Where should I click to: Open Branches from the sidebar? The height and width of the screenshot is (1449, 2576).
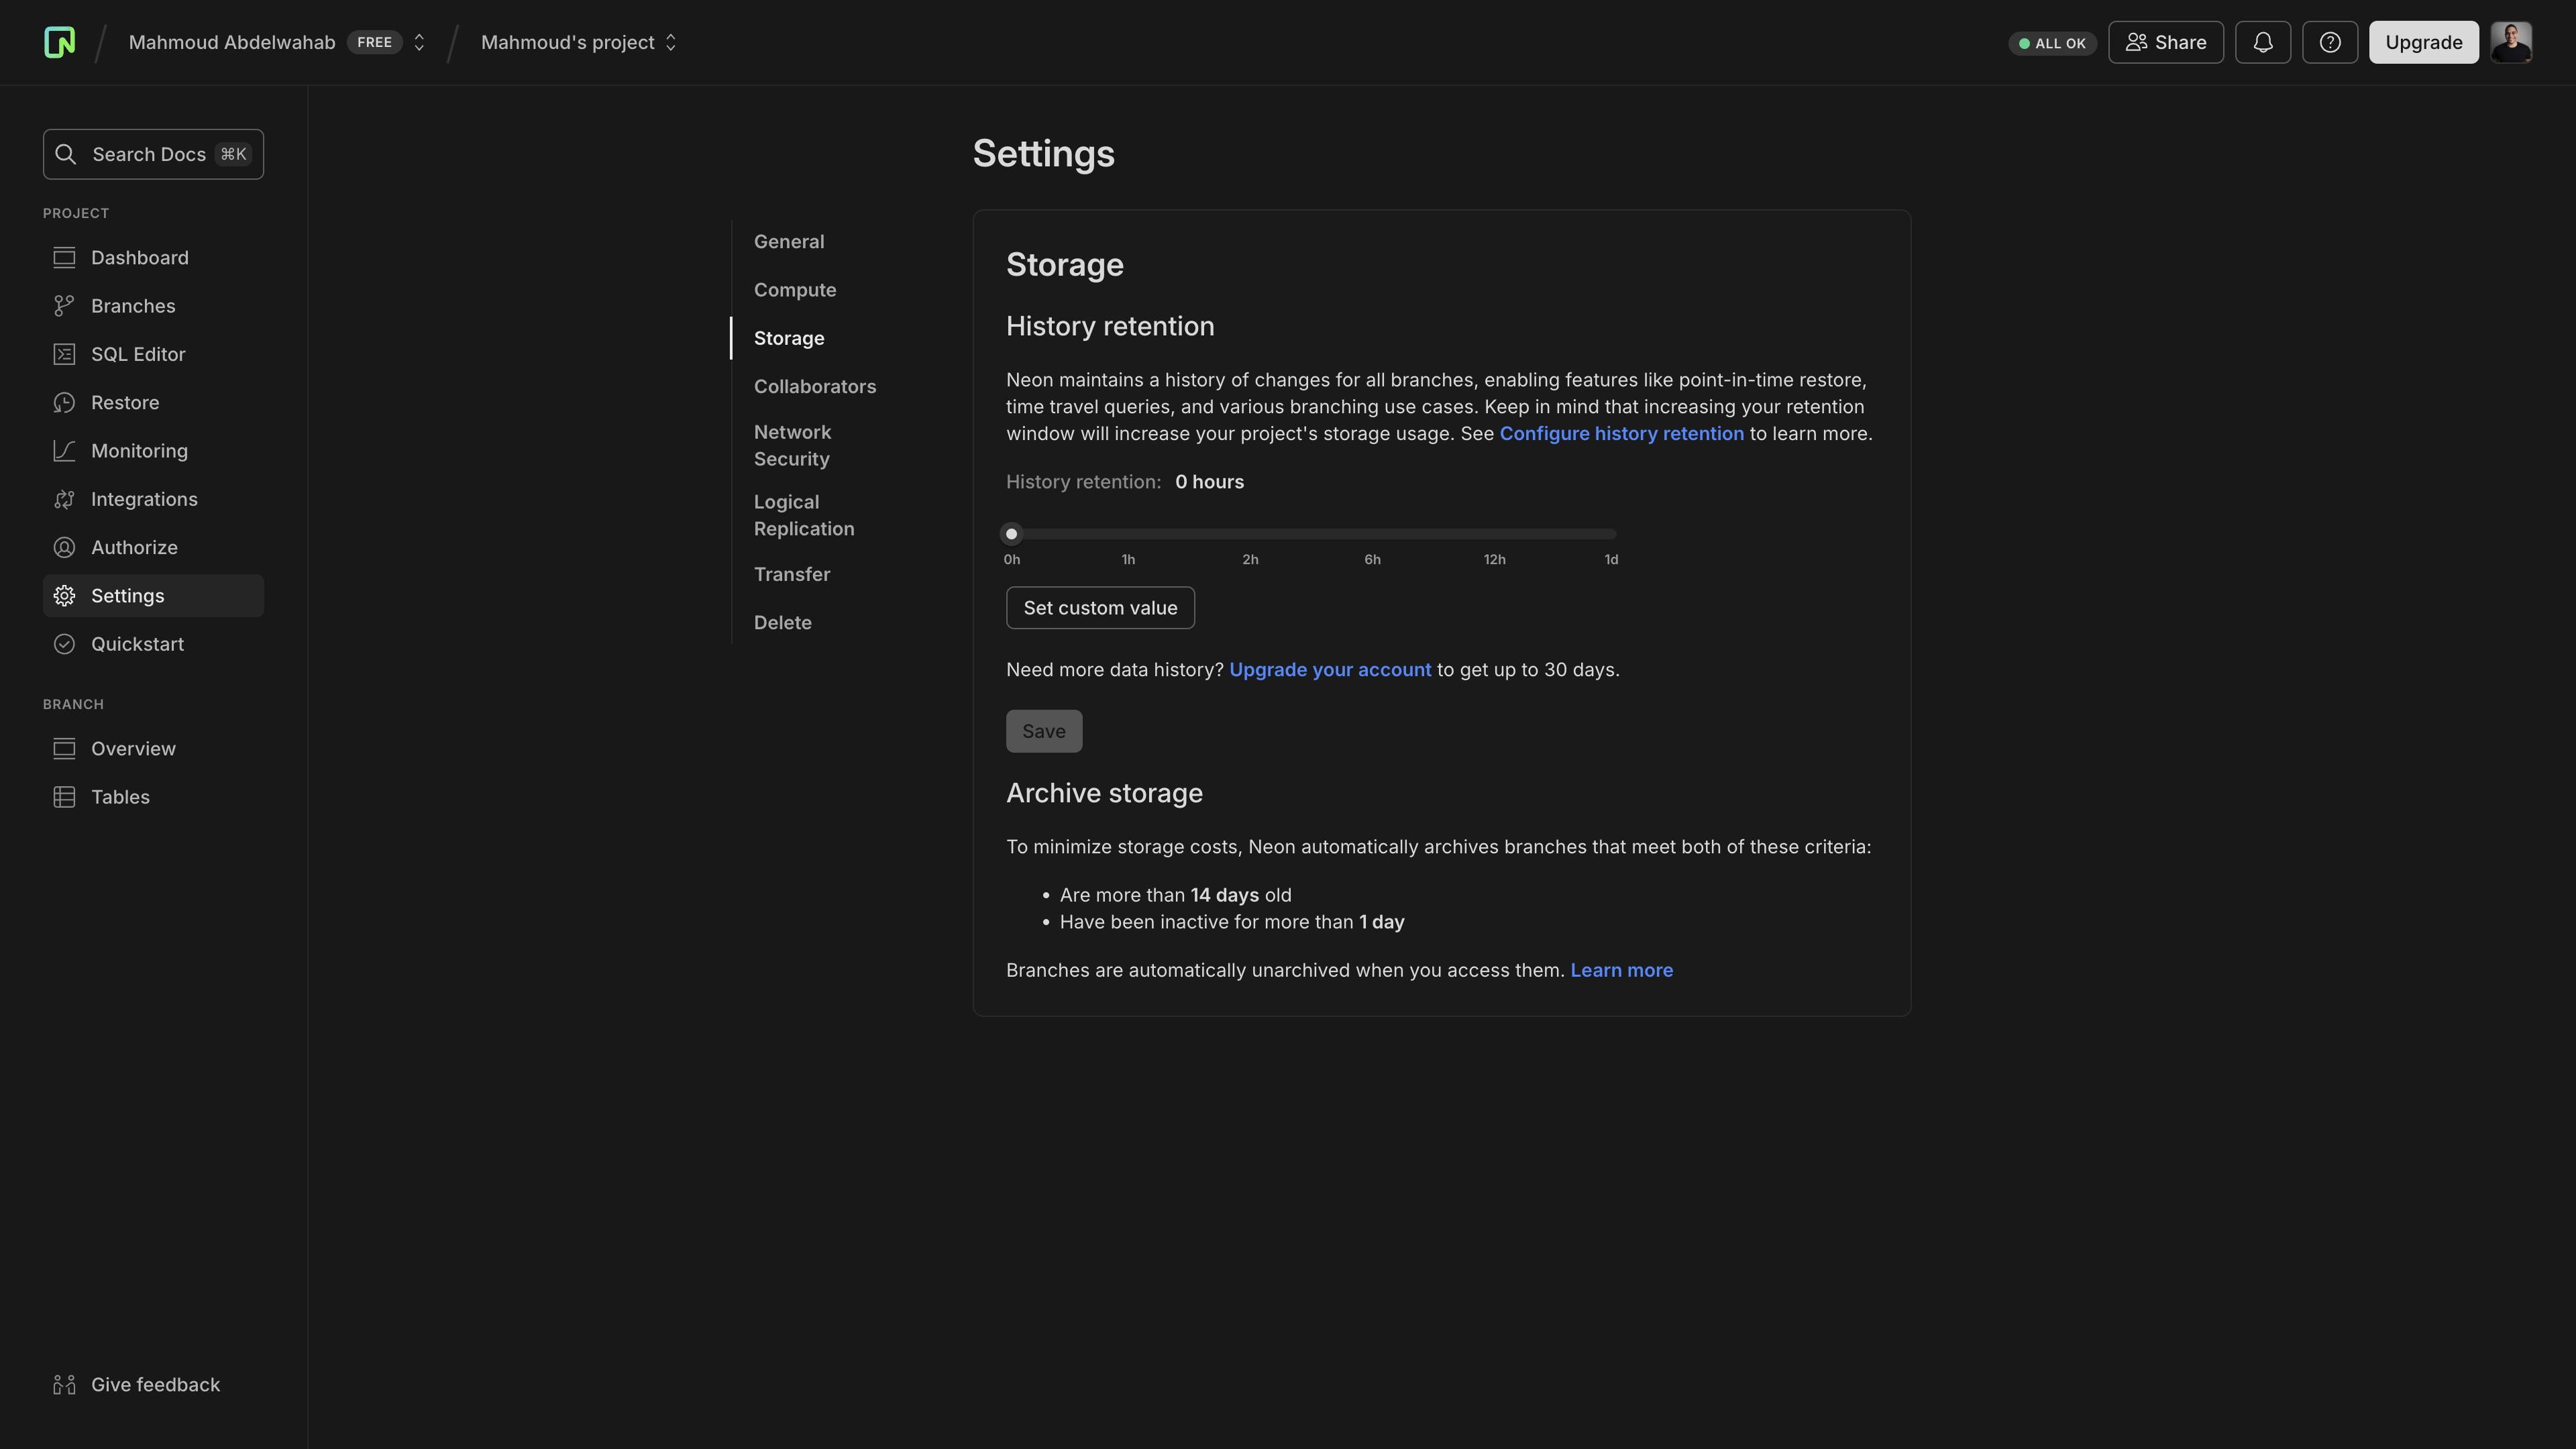132,306
